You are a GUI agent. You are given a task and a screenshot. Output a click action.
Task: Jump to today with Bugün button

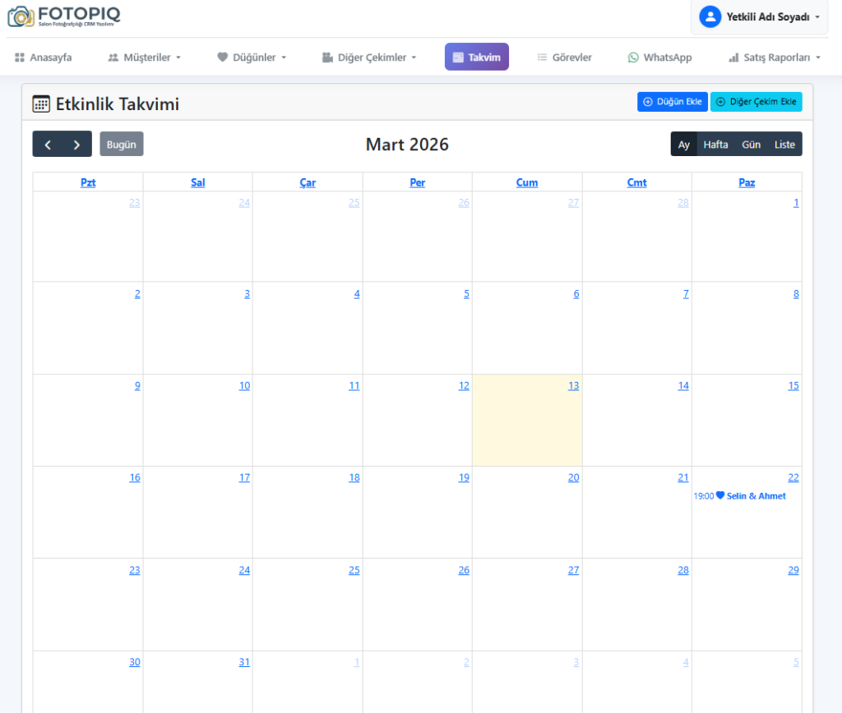(121, 145)
